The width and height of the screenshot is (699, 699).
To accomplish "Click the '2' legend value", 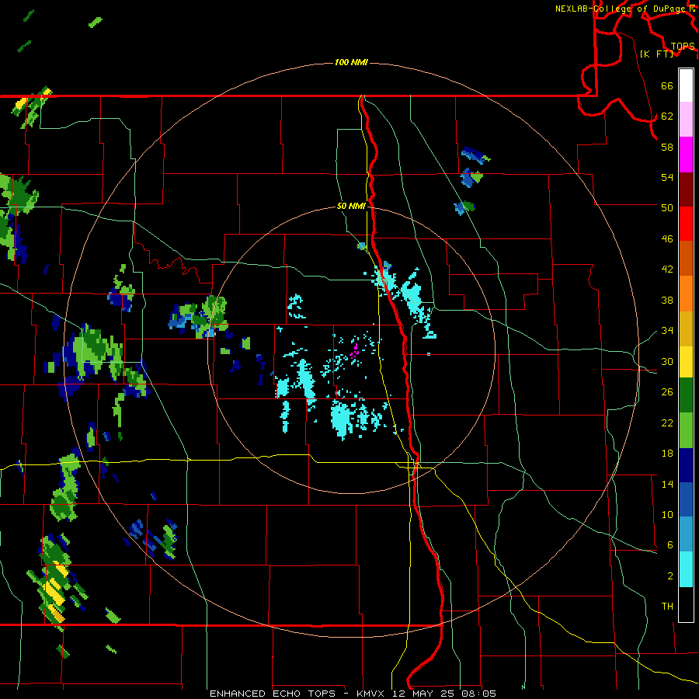I will tap(670, 576).
